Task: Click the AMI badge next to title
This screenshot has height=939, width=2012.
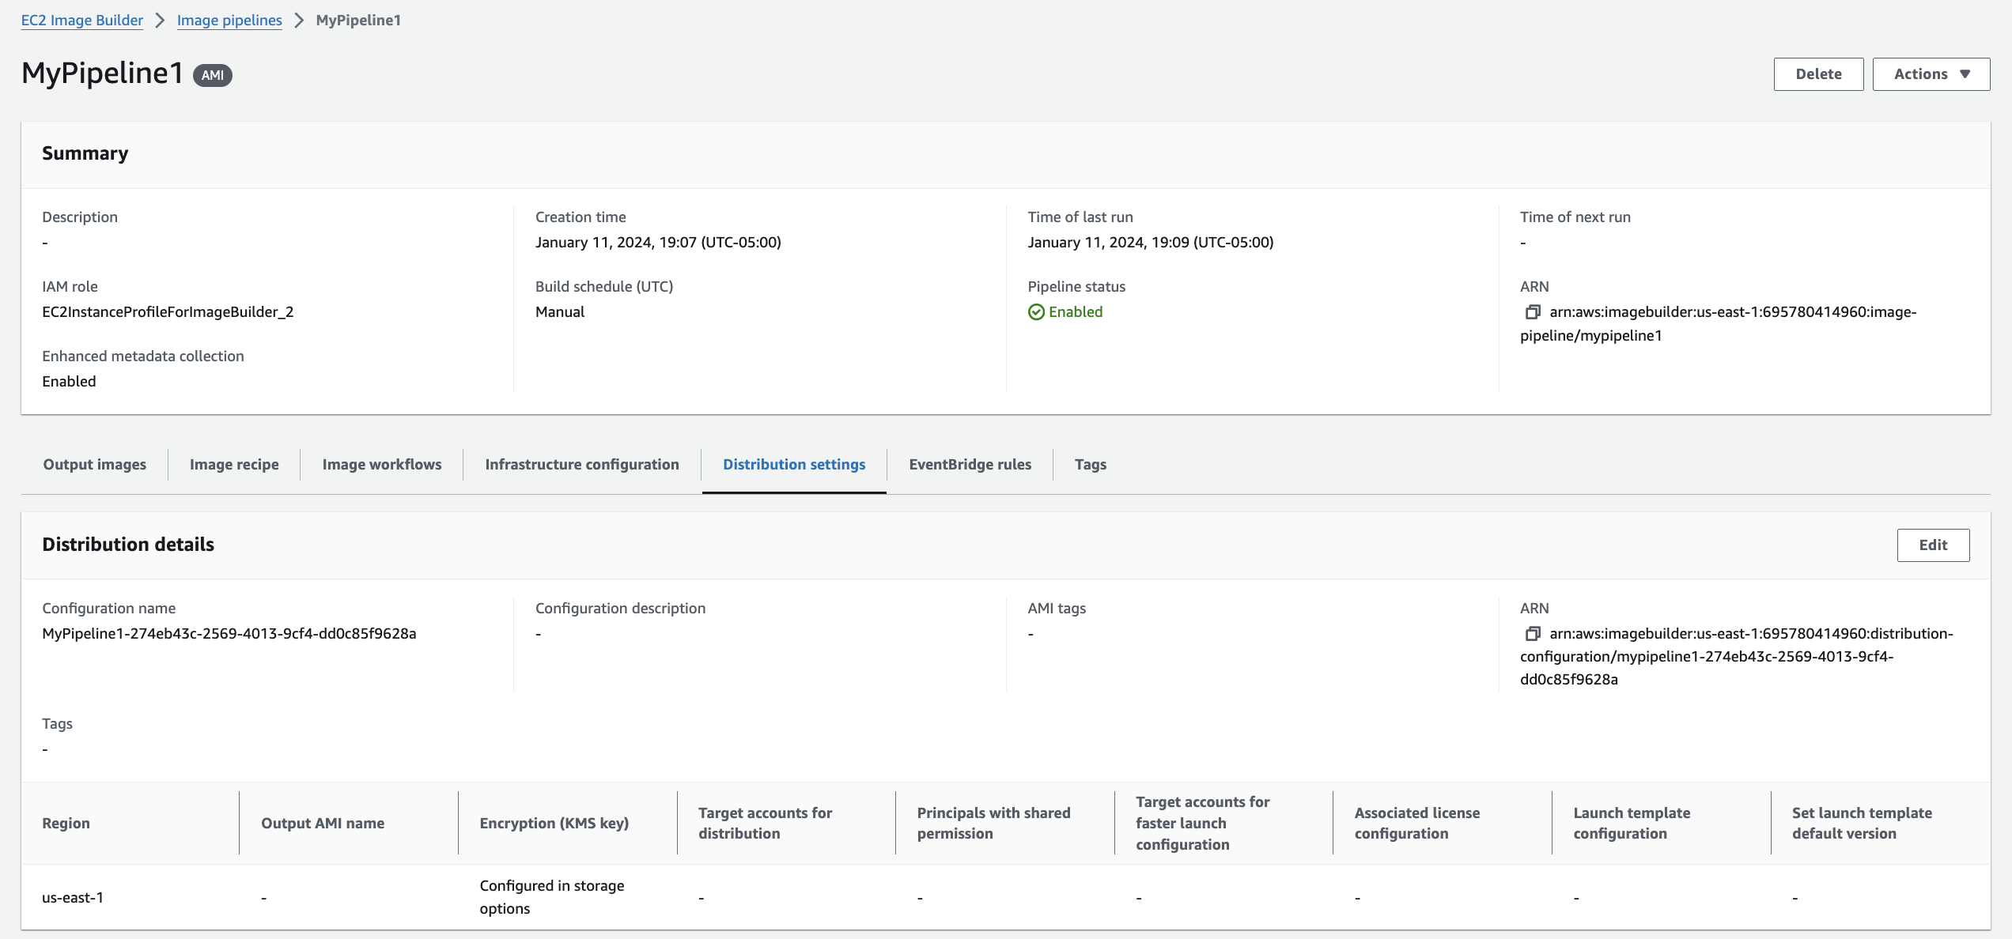Action: pyautogui.click(x=212, y=75)
